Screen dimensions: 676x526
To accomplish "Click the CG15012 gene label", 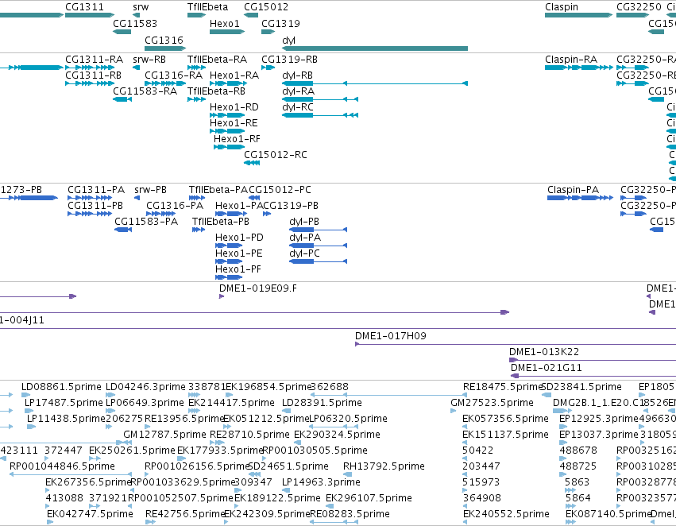I will pyautogui.click(x=266, y=7).
